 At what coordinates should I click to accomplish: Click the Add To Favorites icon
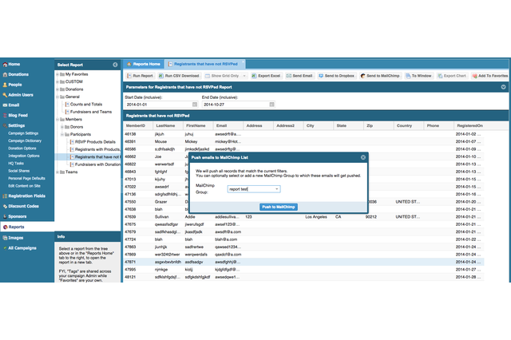(x=476, y=75)
